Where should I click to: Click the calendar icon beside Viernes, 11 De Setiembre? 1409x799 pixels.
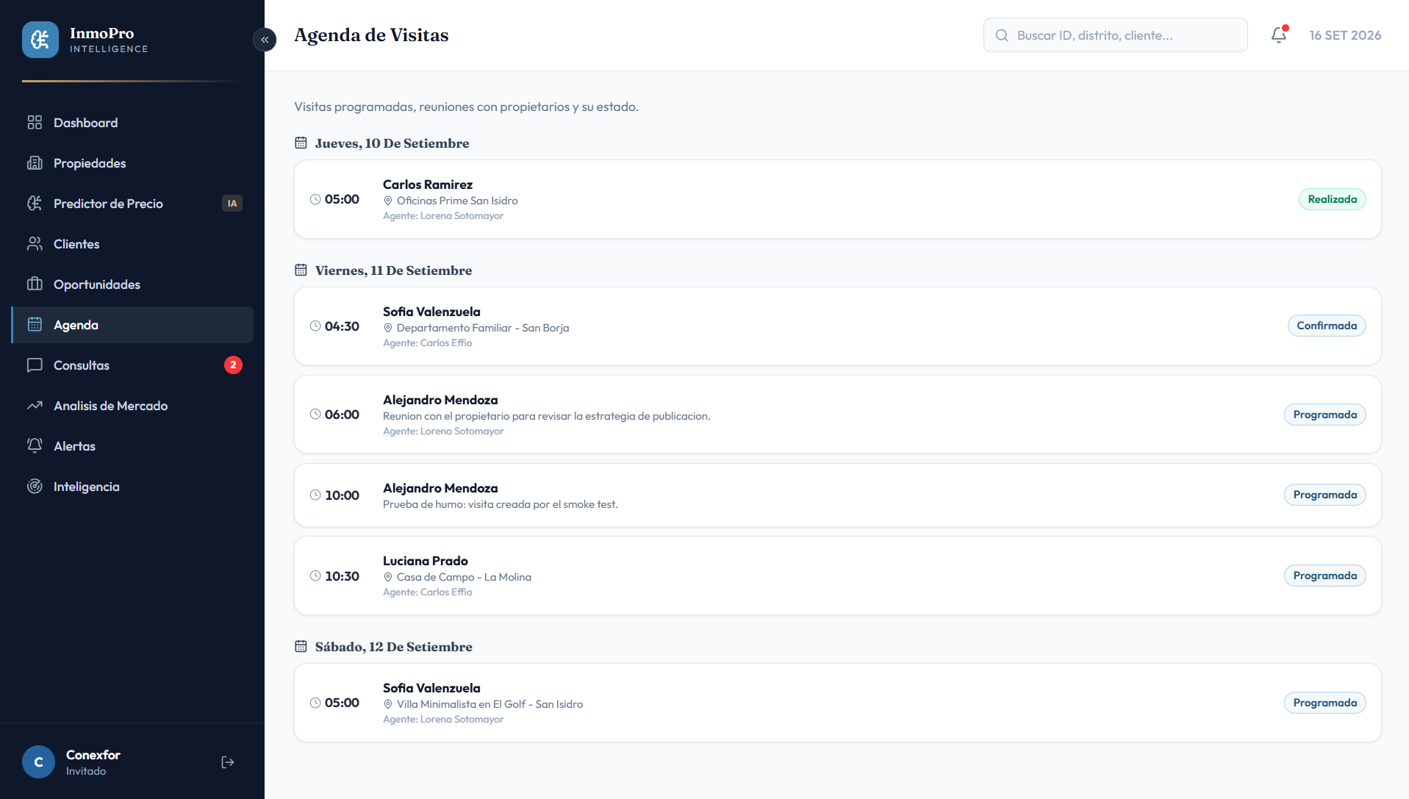point(301,270)
